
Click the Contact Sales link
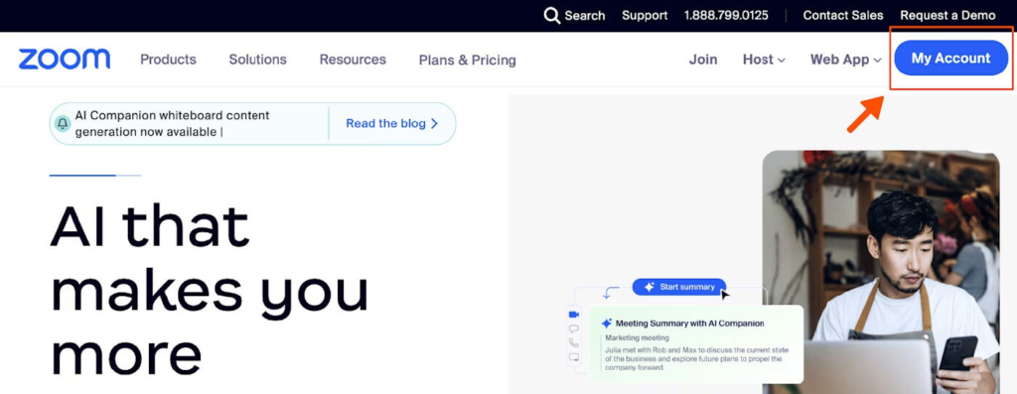click(x=842, y=16)
